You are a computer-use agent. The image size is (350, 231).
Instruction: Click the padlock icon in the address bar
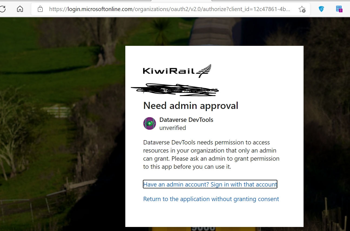(x=40, y=9)
